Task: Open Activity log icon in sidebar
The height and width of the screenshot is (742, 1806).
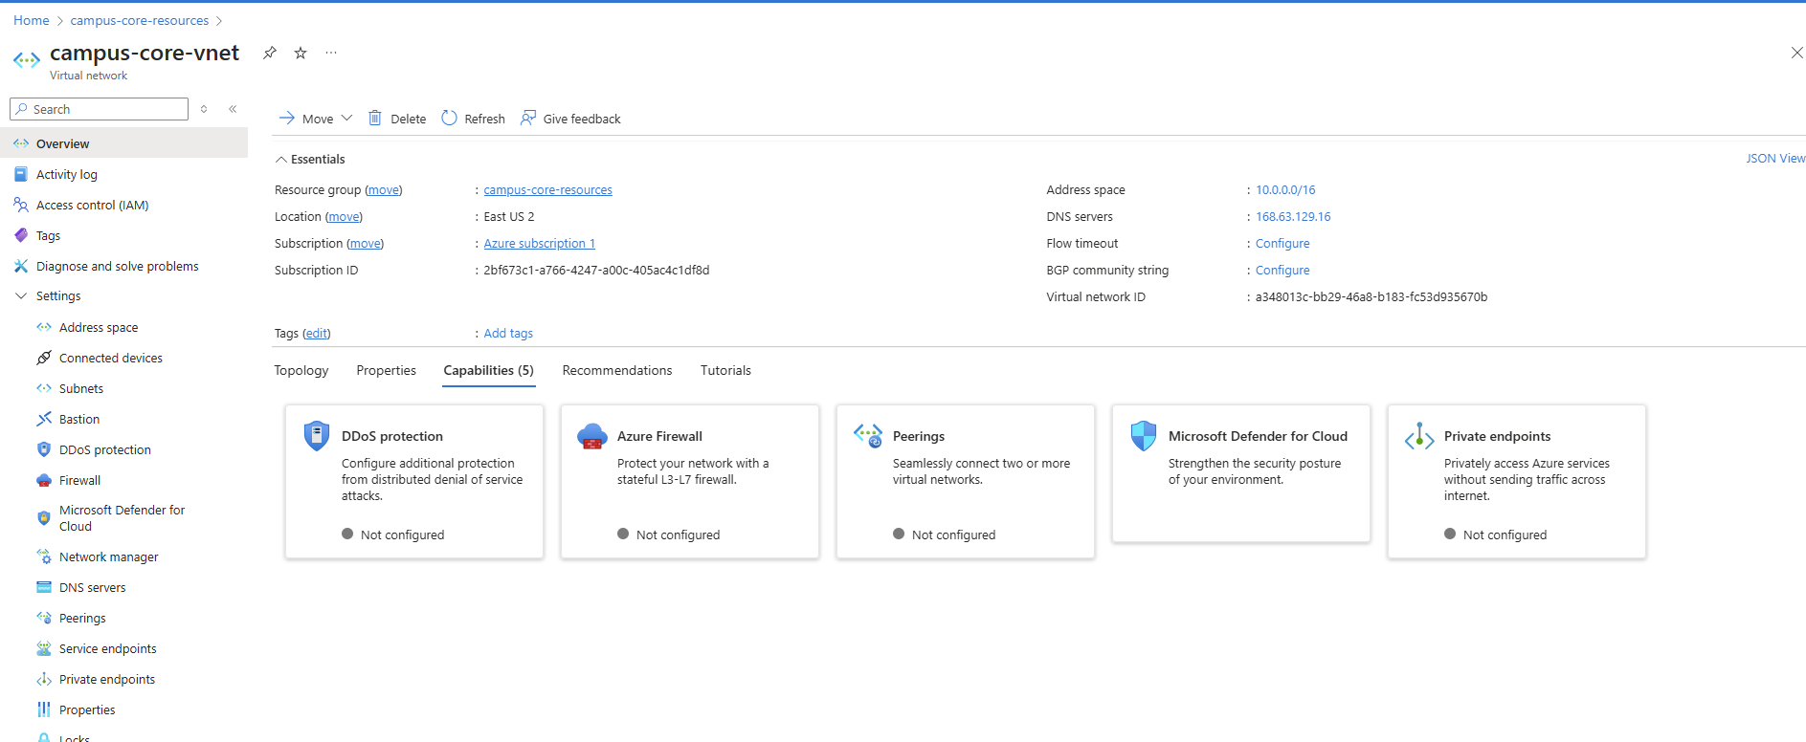Action: pos(21,174)
